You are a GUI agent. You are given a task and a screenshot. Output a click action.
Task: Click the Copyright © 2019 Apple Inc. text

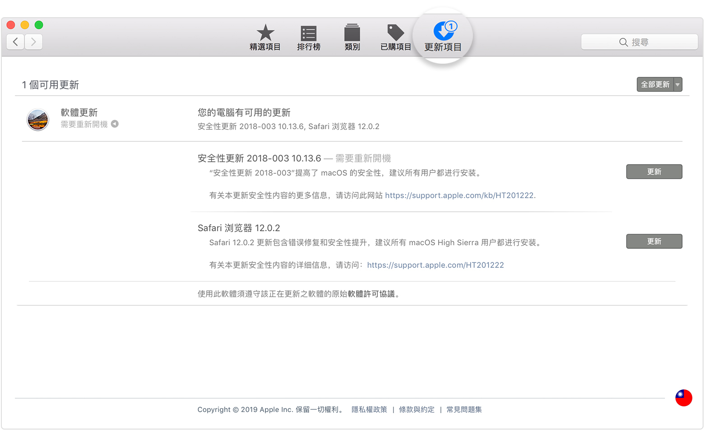[x=245, y=409]
